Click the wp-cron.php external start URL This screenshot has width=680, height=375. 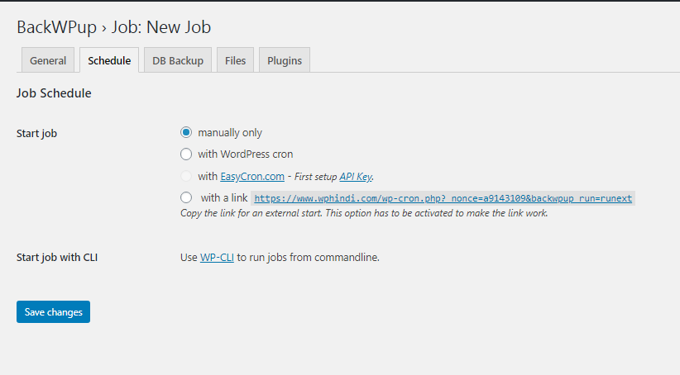point(443,198)
